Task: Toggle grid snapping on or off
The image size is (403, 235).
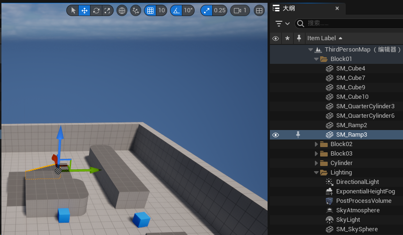Action: pos(150,10)
